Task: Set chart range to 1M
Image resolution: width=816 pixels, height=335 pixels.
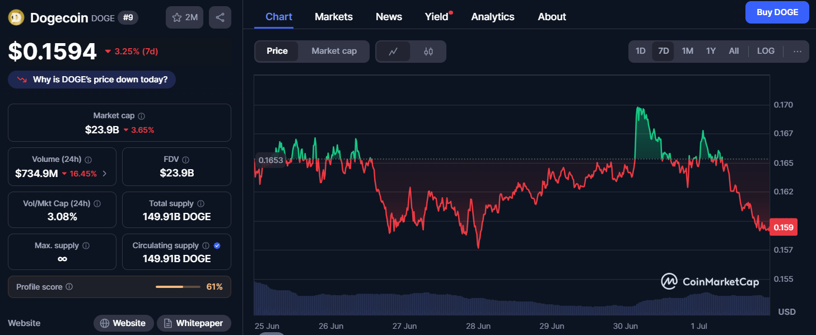Action: click(687, 51)
